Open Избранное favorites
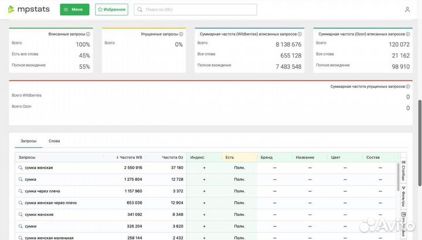 tap(111, 9)
